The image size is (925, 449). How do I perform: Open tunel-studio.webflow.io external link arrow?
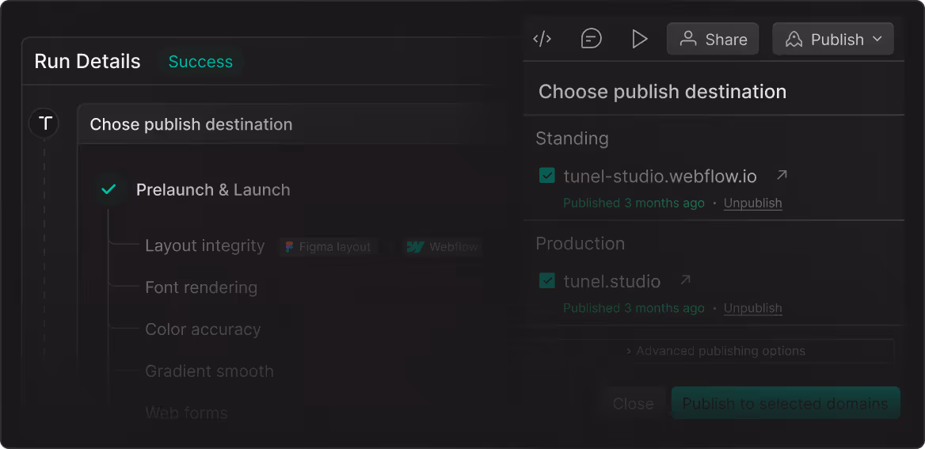782,175
